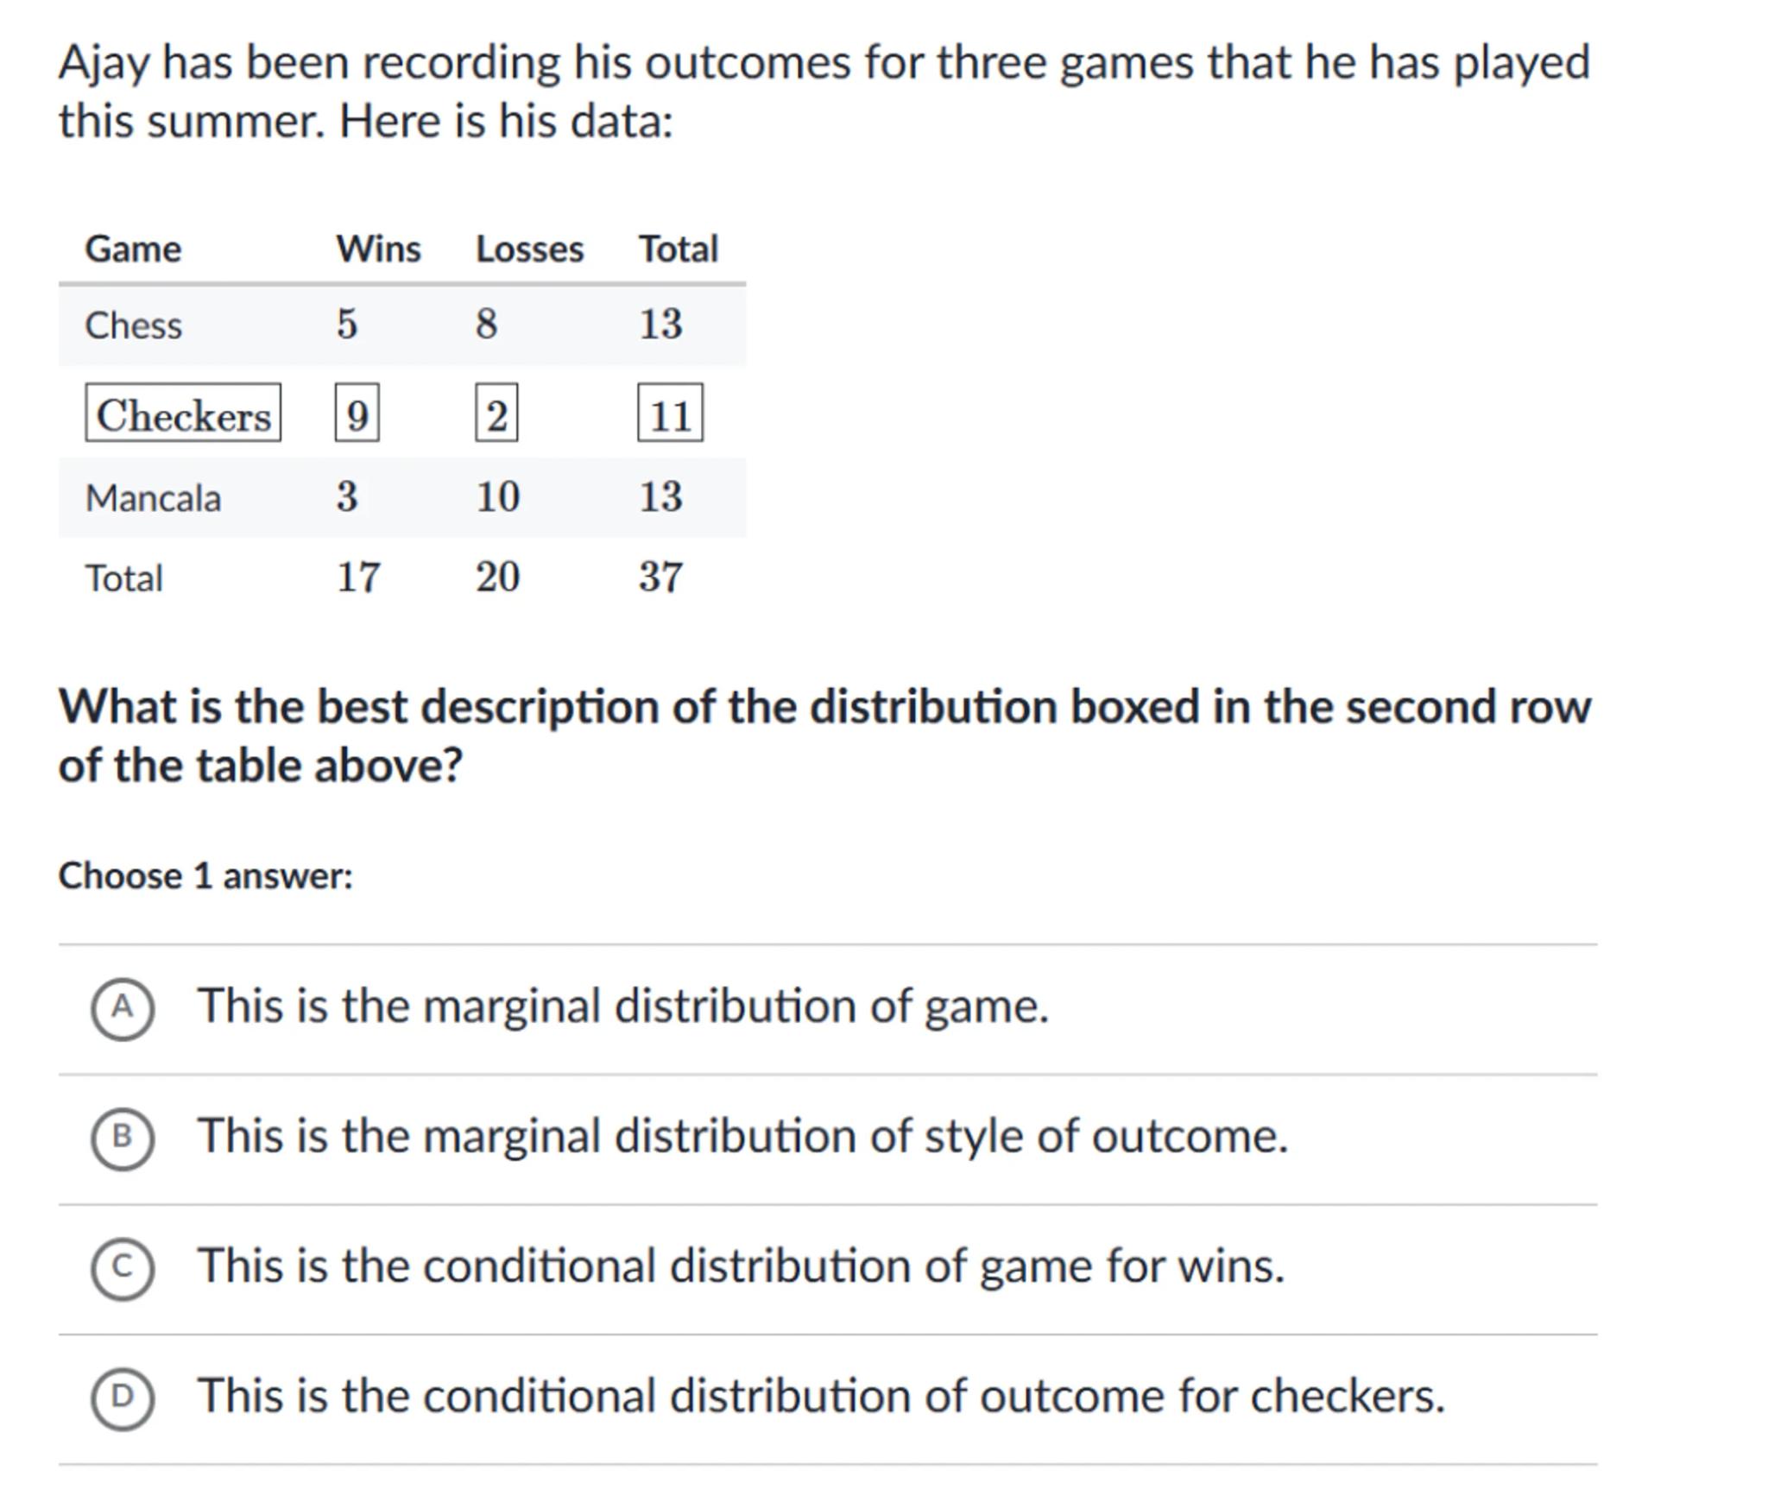Screen dimensions: 1768x1508
Task: Click the Wins column header
Action: pyautogui.click(x=378, y=249)
